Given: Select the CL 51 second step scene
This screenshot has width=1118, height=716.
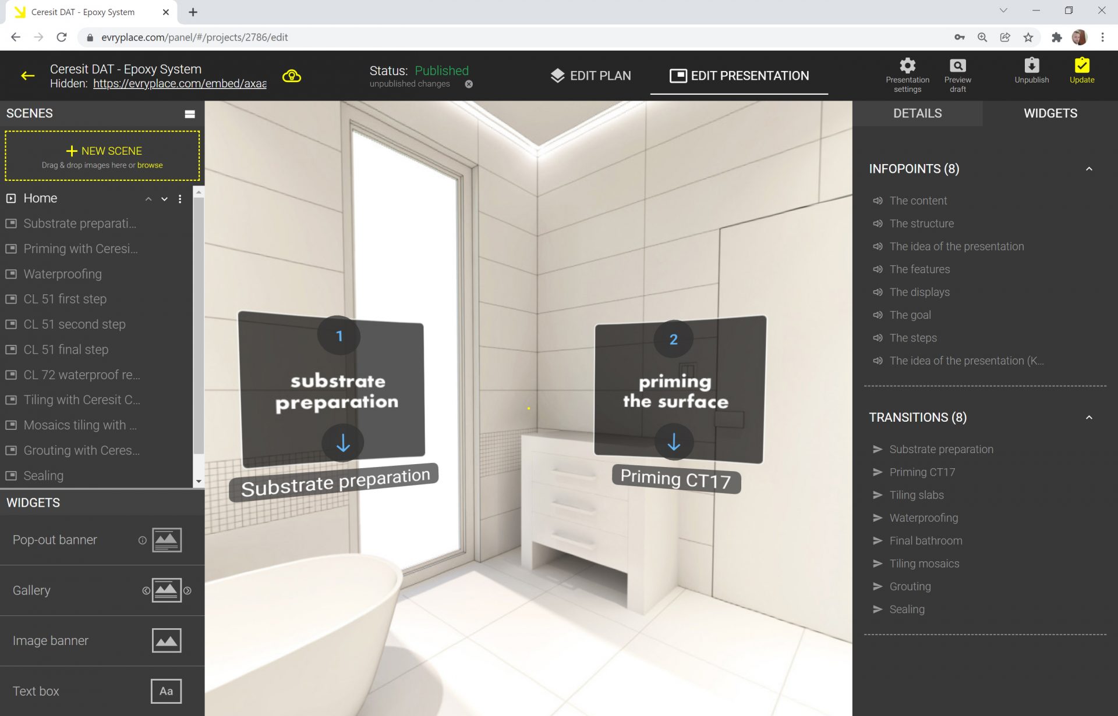Looking at the screenshot, I should click(x=75, y=325).
